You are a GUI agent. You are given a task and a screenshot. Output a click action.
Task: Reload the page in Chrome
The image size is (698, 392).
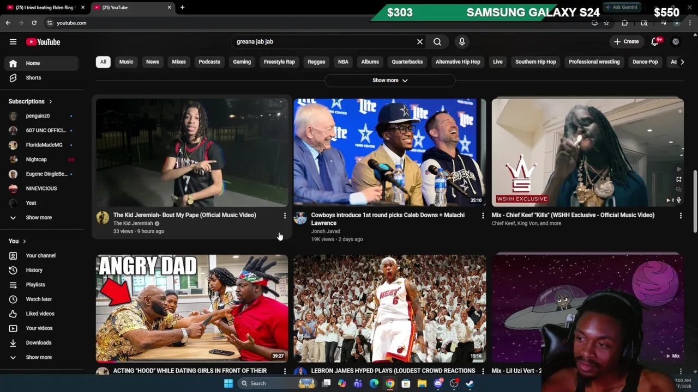click(34, 23)
